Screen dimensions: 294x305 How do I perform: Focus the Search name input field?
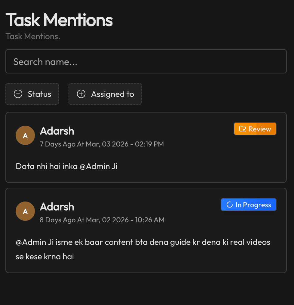146,61
